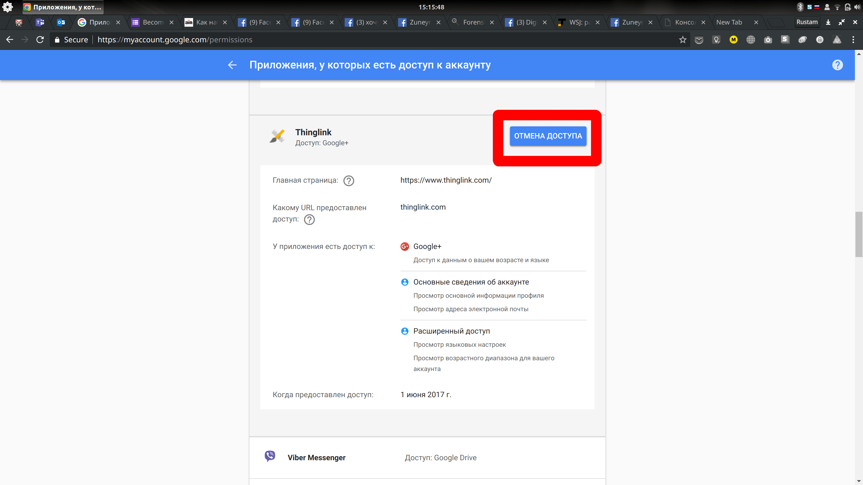Open the pinned Outlook tab
Screen dimensions: 863x485
pyautogui.click(x=61, y=22)
